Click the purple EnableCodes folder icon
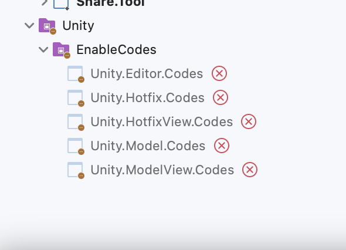The image size is (346, 250). 62,50
